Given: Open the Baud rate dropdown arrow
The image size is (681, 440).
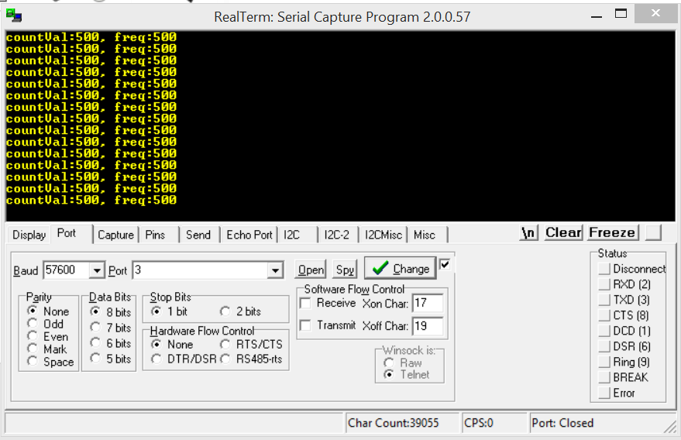Looking at the screenshot, I should click(97, 270).
